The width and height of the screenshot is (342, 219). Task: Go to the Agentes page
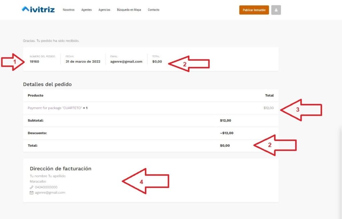pos(87,10)
